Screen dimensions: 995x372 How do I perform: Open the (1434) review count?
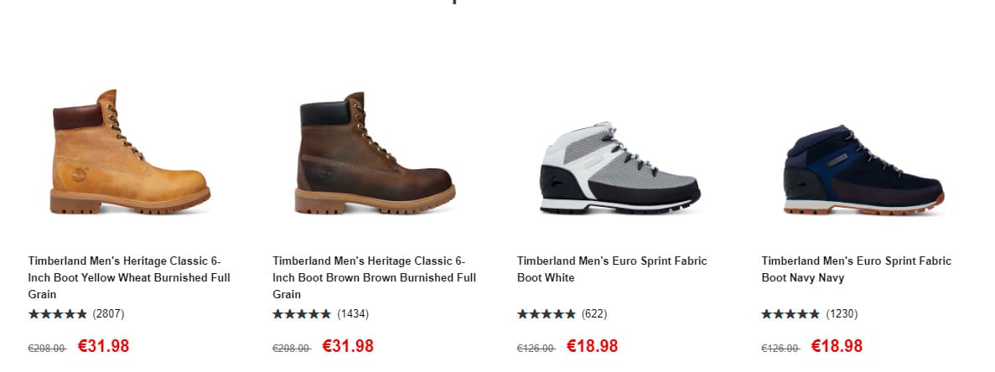353,314
